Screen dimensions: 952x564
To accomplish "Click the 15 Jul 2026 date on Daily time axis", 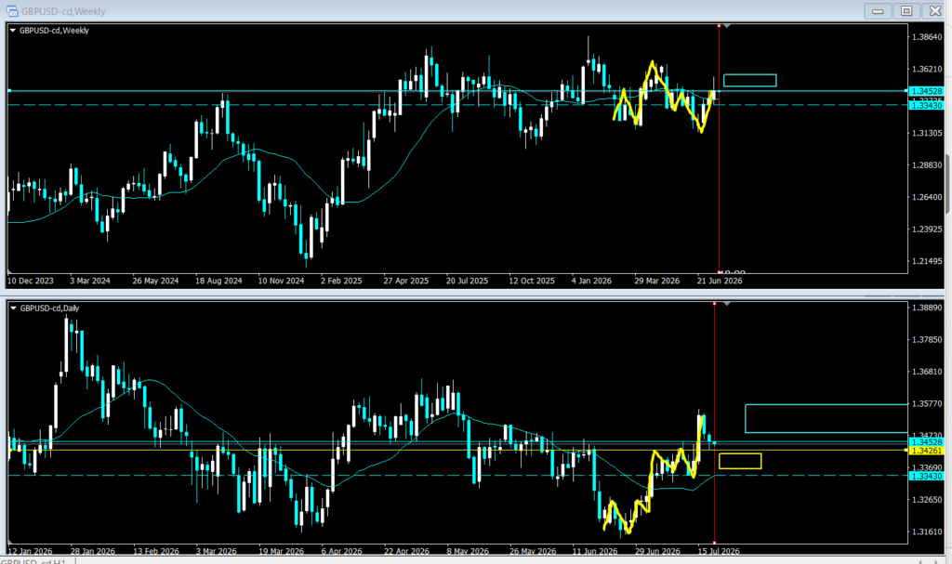I will point(719,551).
